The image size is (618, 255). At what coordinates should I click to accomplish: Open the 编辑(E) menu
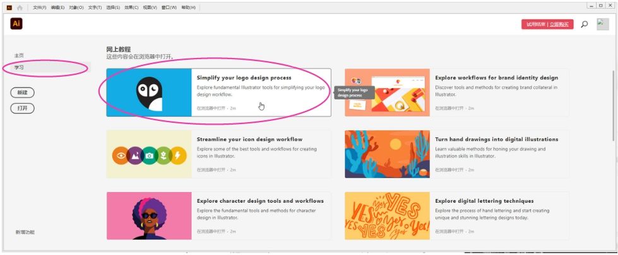click(57, 8)
